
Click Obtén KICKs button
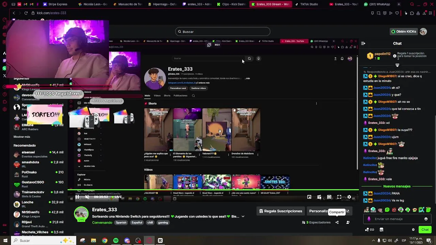coord(404,32)
